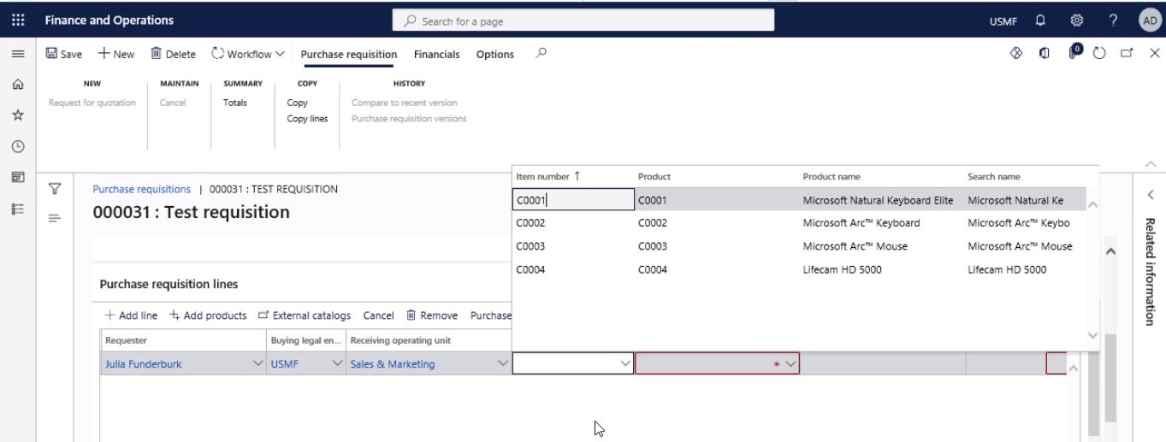Open the settings gear icon
1166x442 pixels.
click(1077, 21)
